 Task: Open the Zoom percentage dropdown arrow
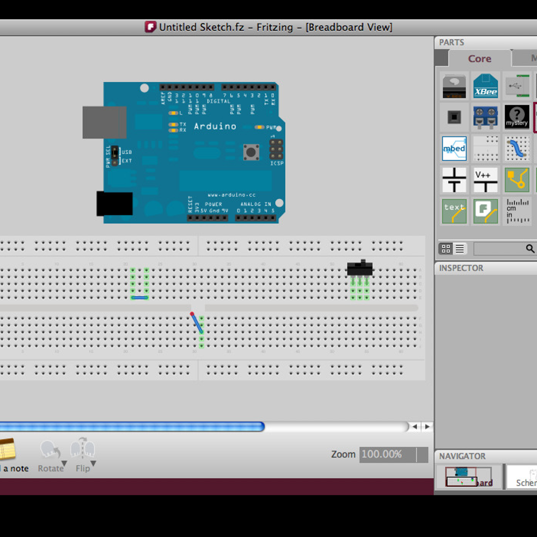tap(422, 455)
